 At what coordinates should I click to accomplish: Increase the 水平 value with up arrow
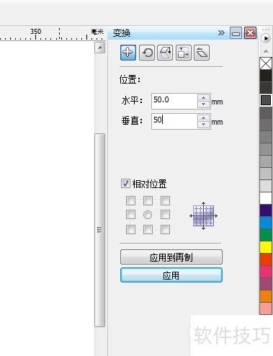[204, 98]
